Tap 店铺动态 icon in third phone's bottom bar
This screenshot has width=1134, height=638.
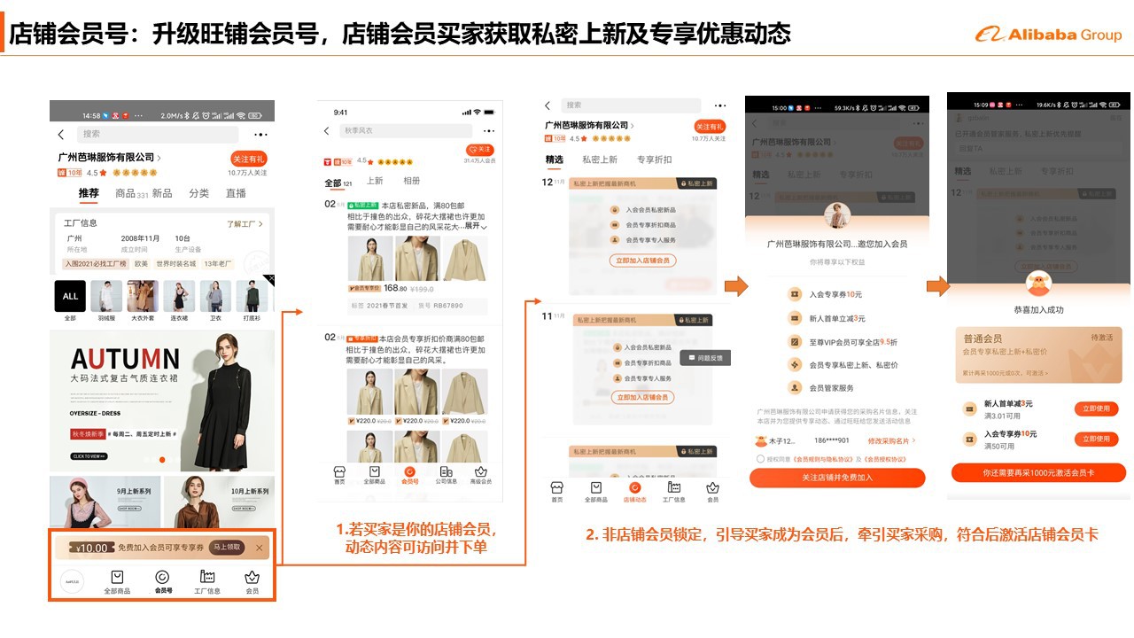click(x=634, y=488)
